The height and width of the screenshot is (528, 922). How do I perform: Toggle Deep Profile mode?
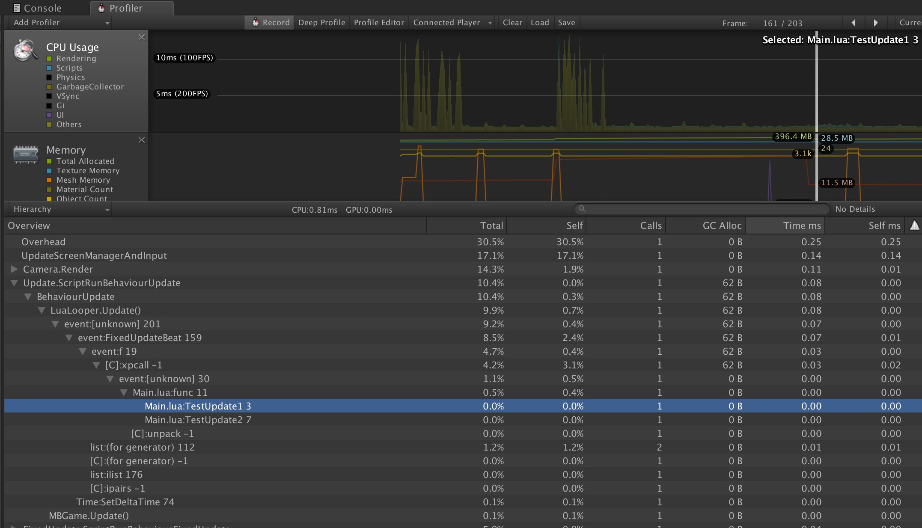(321, 23)
